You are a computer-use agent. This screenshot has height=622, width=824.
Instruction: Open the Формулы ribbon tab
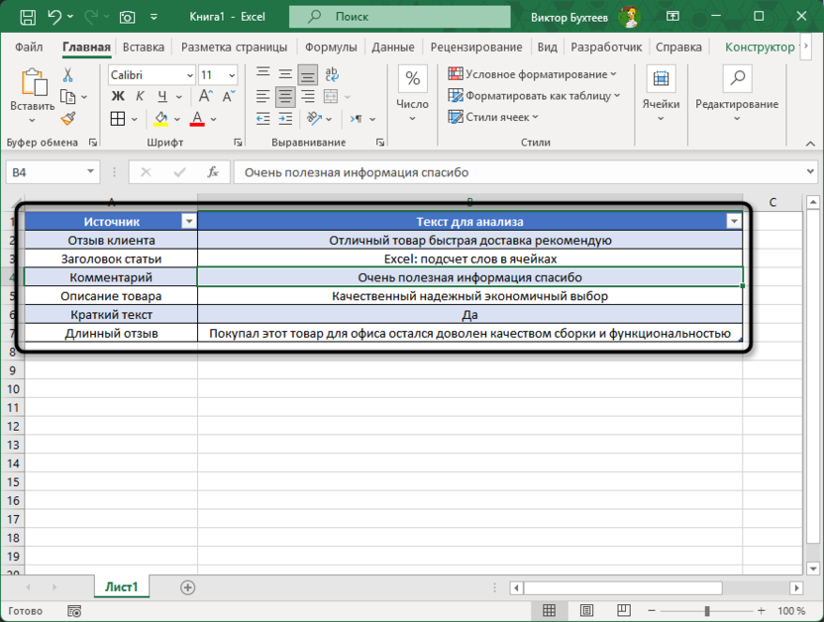click(x=330, y=47)
